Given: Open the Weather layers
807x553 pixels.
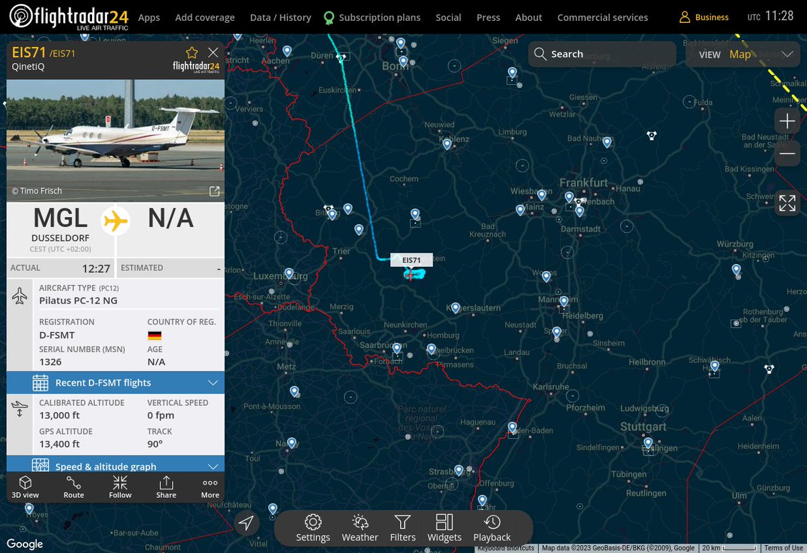Looking at the screenshot, I should (x=360, y=528).
